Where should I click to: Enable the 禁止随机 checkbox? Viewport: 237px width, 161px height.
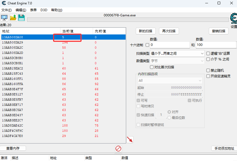point(208,70)
